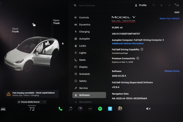Tap the Search Settings field
Viewport: 183px width, 122px height.
pos(87,5)
